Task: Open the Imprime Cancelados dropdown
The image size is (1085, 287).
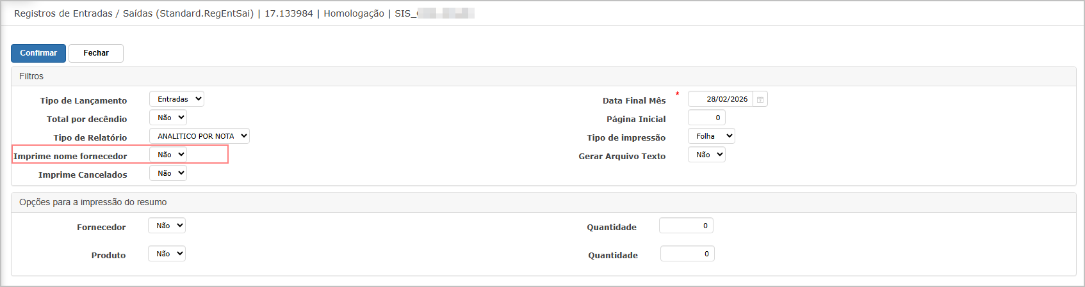Action: click(x=168, y=173)
